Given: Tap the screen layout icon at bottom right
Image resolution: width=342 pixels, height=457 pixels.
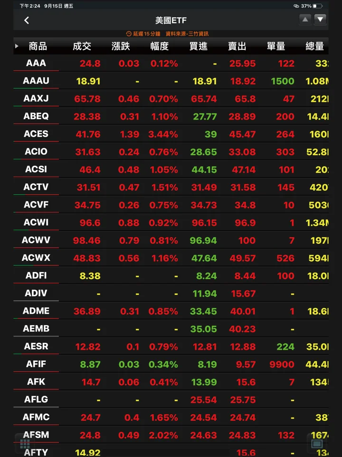Looking at the screenshot, I should (x=317, y=444).
